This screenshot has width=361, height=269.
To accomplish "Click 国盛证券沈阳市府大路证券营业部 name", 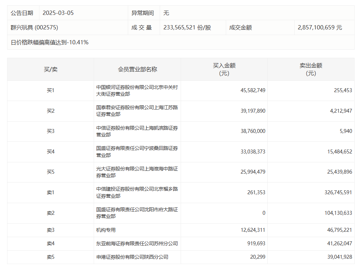I will [x=137, y=213].
